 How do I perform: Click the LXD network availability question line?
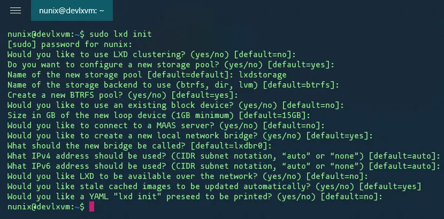(x=187, y=175)
